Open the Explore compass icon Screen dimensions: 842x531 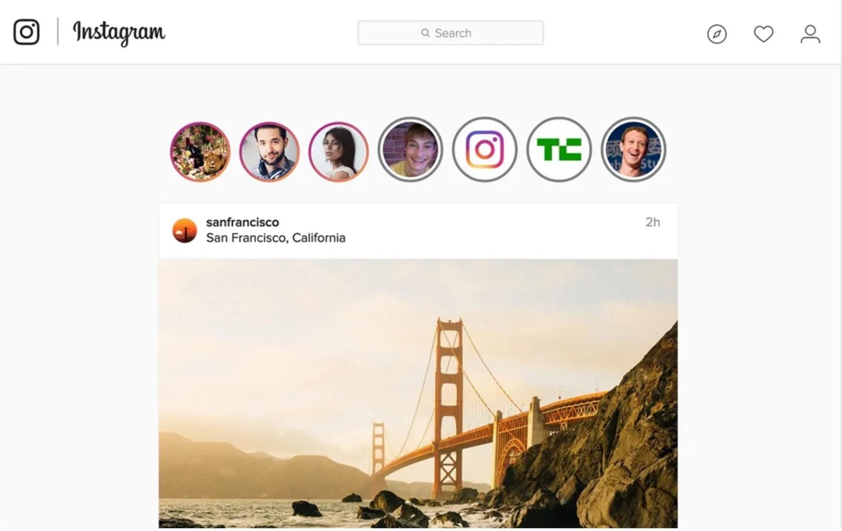click(717, 34)
